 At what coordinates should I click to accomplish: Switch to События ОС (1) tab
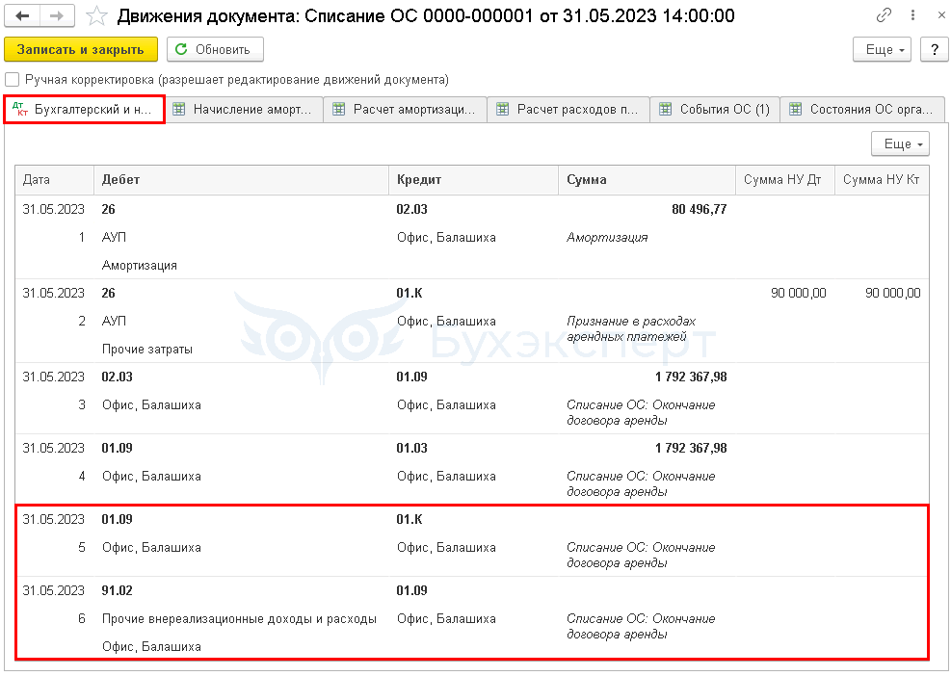click(x=715, y=110)
